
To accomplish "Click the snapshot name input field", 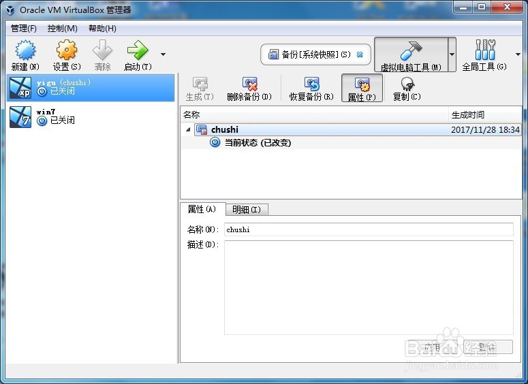I will click(x=369, y=229).
